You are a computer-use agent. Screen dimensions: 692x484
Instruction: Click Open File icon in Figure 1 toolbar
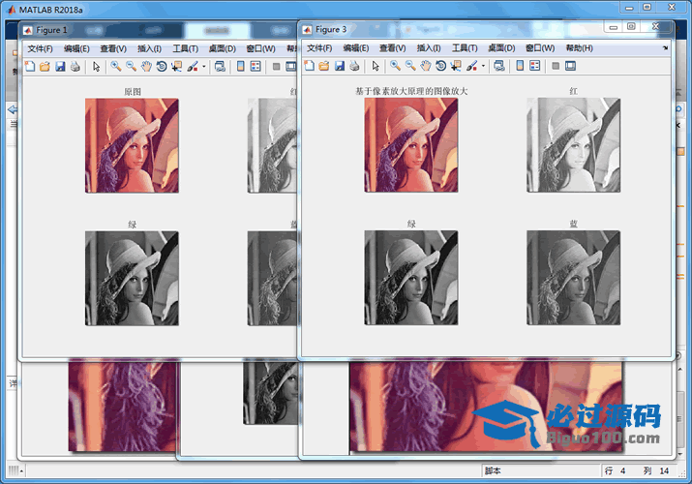tap(45, 67)
